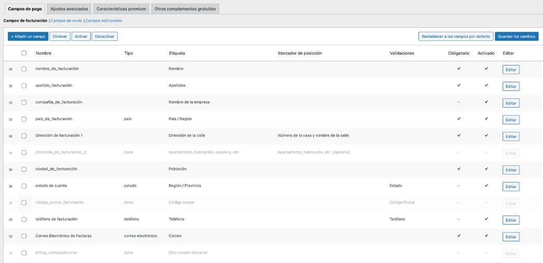Edit the compañía_de_facturación field
The width and height of the screenshot is (543, 263).
click(511, 103)
